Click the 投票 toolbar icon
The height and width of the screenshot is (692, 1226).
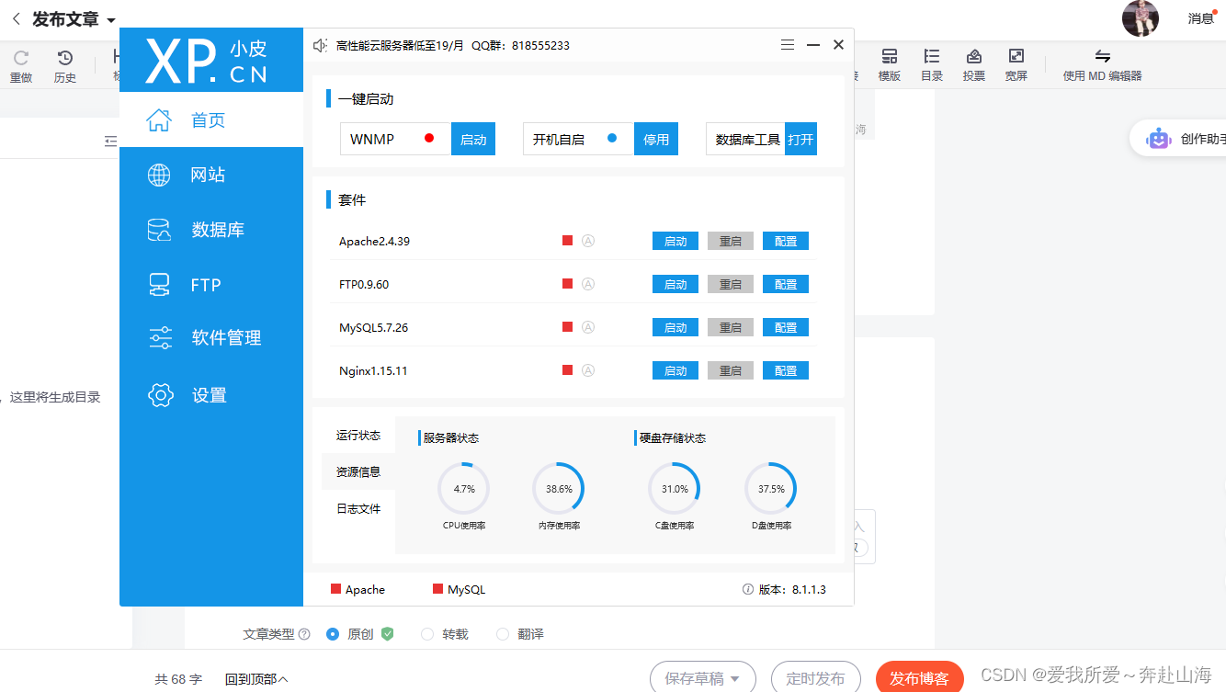(974, 65)
